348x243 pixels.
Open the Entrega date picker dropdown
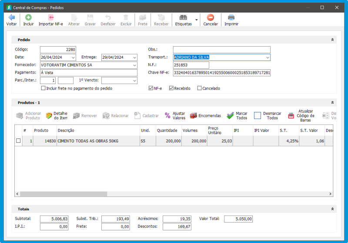point(134,57)
